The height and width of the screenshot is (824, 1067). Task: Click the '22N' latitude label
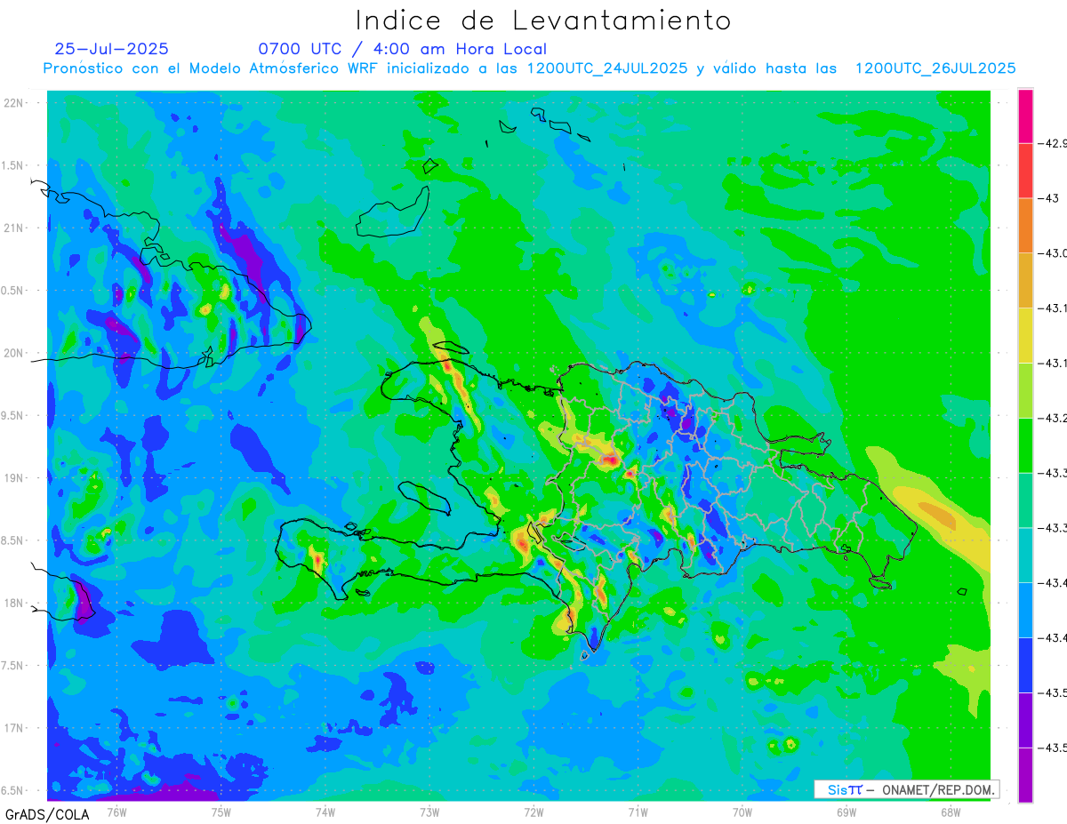14,103
